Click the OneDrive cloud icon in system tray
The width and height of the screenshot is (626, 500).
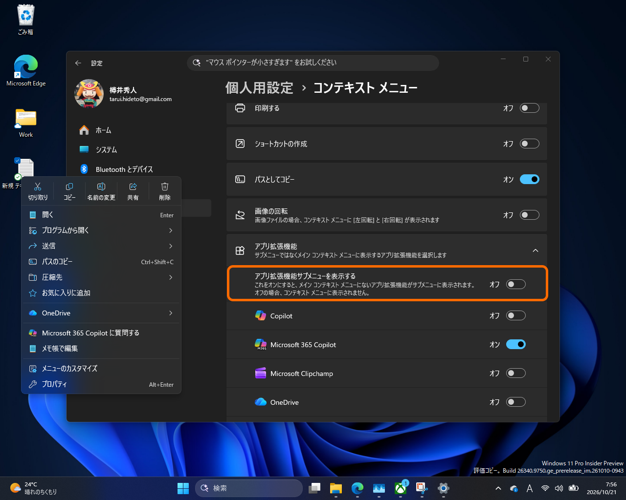[514, 488]
